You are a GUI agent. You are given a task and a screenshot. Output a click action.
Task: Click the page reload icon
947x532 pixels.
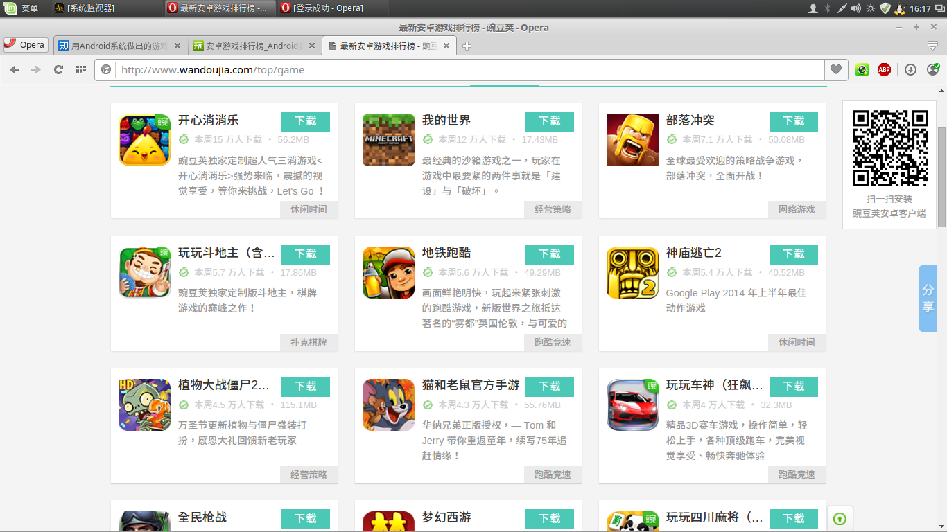tap(58, 69)
